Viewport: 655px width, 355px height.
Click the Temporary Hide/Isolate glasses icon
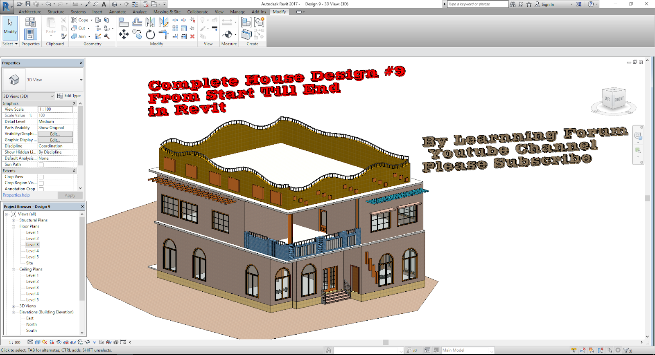tap(87, 342)
